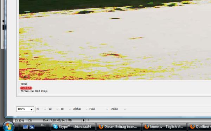
Task: Open the Quelltext Firefox taskbar button
Action: 199,127
